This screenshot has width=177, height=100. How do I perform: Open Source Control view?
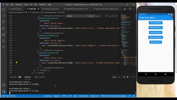click(x=4, y=22)
